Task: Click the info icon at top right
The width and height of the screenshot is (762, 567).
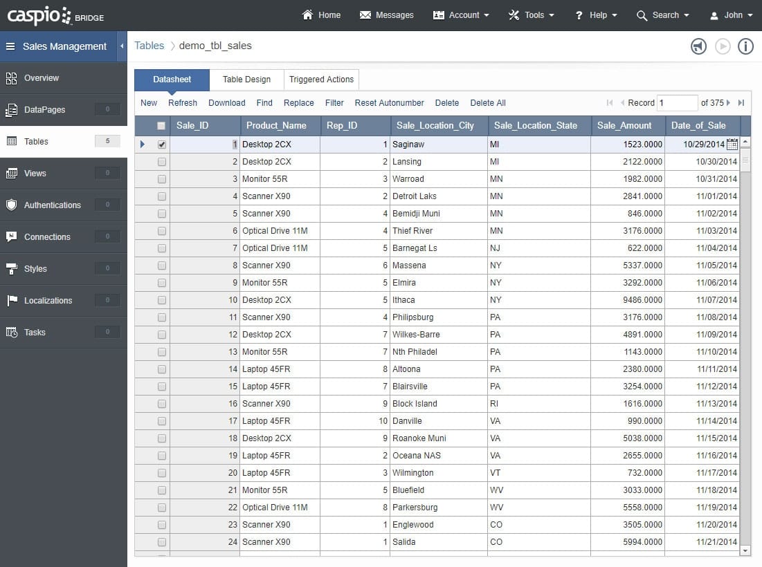Action: coord(745,46)
